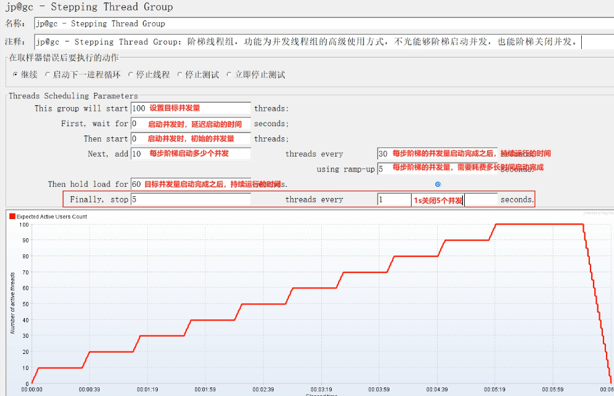The height and width of the screenshot is (396, 614).
Task: Click the 'threads every' field showing 30
Action: pos(437,153)
